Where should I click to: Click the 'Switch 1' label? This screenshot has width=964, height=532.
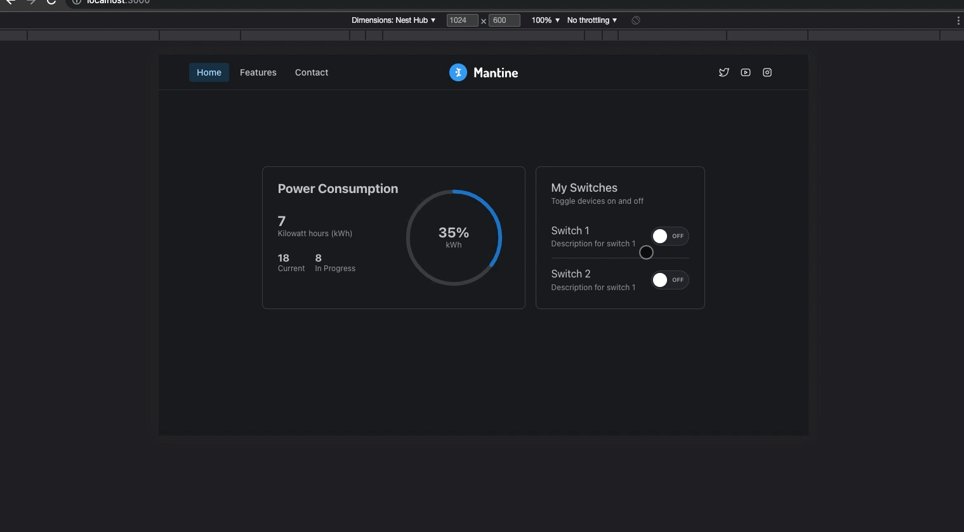point(570,230)
